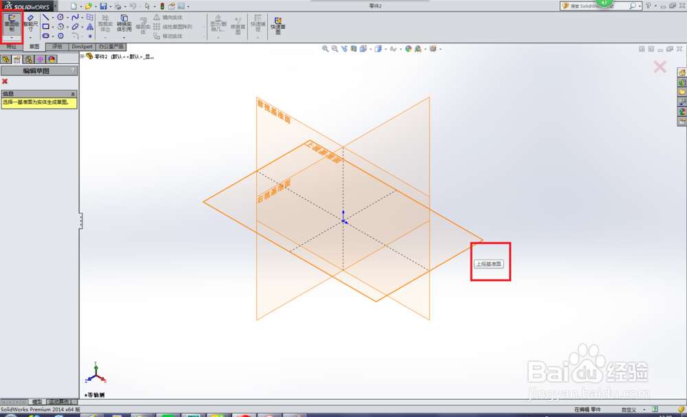
Task: Select the corner Rectangle sketch tool
Action: click(45, 26)
